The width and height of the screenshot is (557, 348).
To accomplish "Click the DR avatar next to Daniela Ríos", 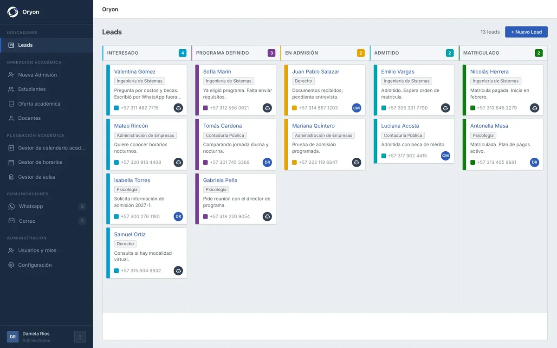I will point(13,337).
